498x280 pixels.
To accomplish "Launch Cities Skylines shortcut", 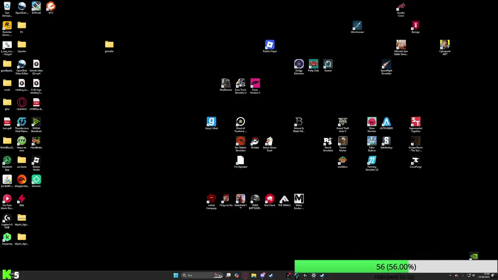I will pos(372,144).
